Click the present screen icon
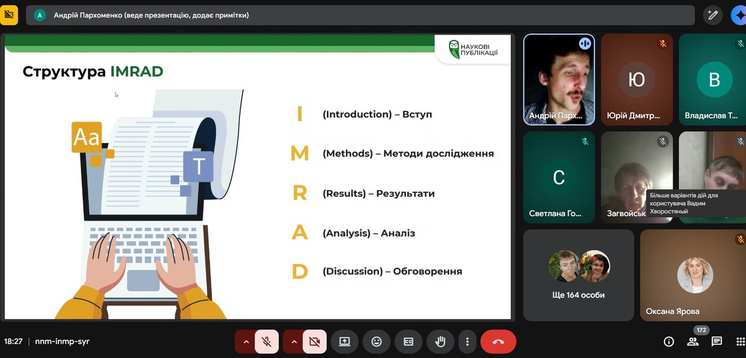This screenshot has height=358, width=746. [x=344, y=341]
